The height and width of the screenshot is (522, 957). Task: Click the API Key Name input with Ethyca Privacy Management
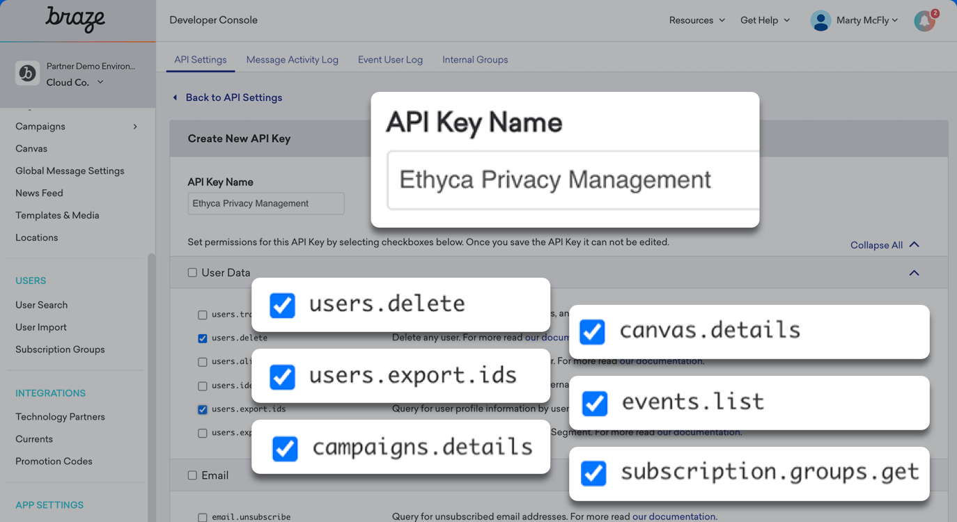[x=266, y=203]
